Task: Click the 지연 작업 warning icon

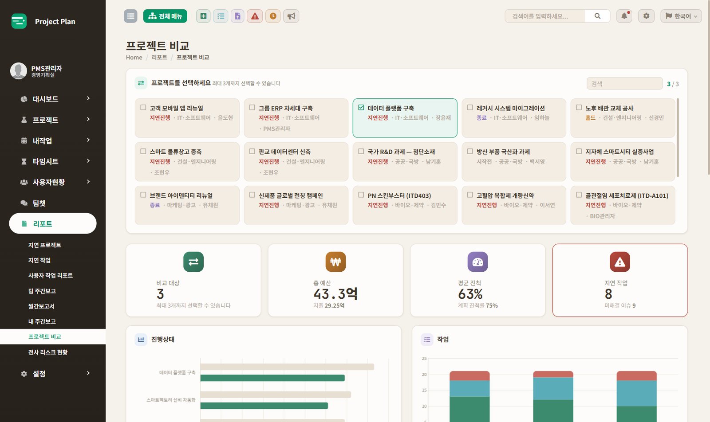Action: coord(620,262)
